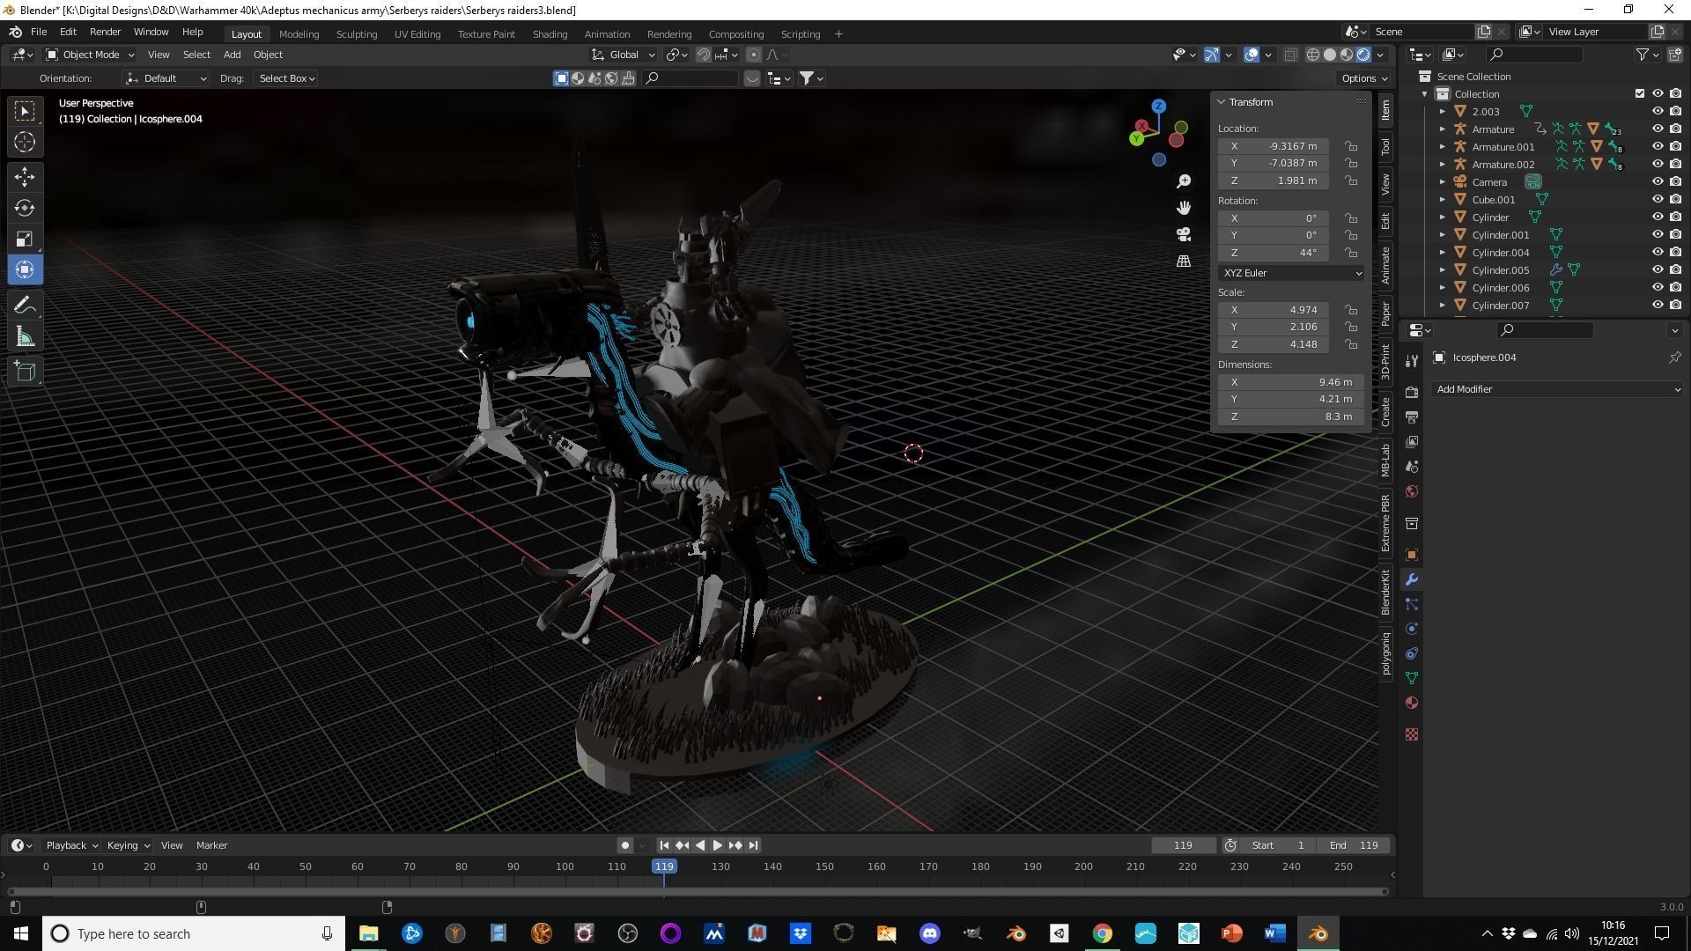Open the Orientation Default dropdown
Viewport: 1691px width, 951px height.
[x=166, y=78]
